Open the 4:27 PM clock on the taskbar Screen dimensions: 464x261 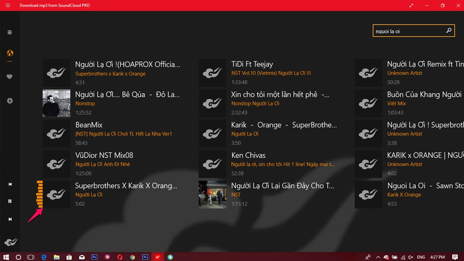437,257
